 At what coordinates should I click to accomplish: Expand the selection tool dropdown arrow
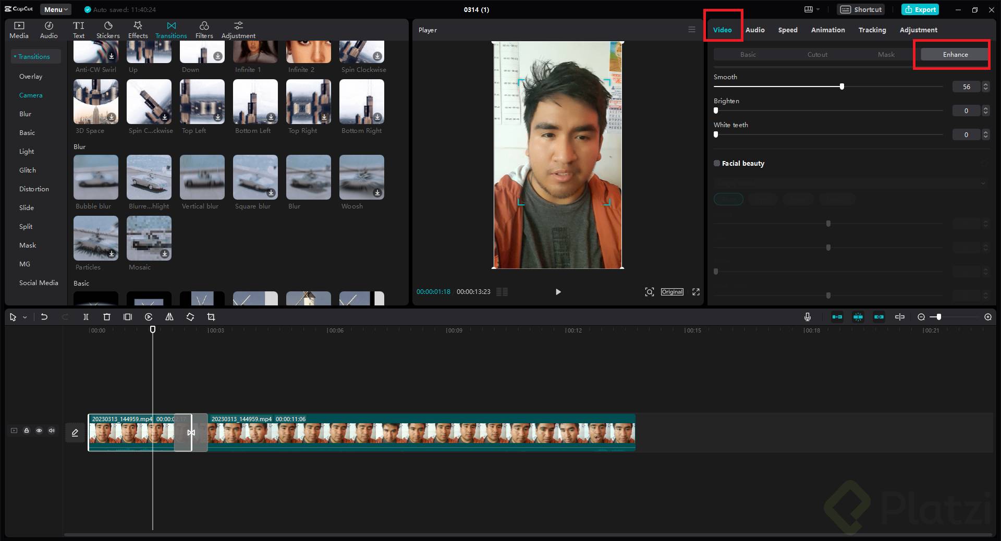coord(25,317)
